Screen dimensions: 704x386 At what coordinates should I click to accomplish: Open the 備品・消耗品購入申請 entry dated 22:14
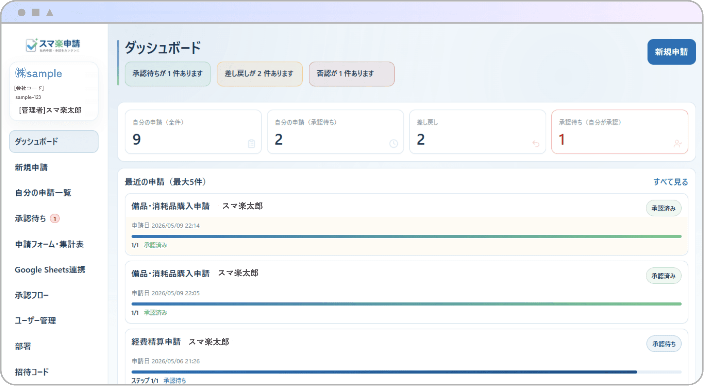point(406,225)
